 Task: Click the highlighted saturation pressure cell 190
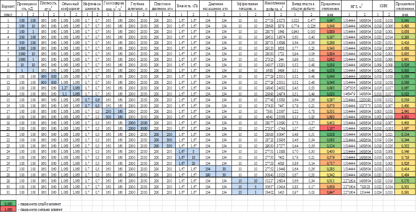[208, 175]
